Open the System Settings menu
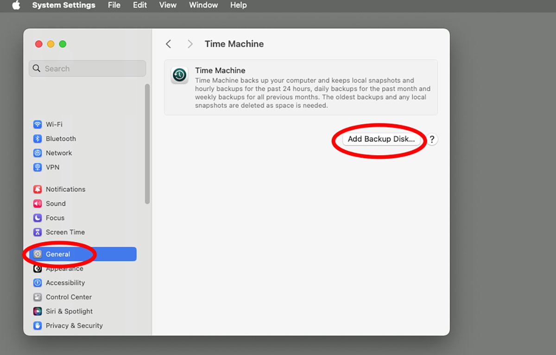 (x=63, y=5)
